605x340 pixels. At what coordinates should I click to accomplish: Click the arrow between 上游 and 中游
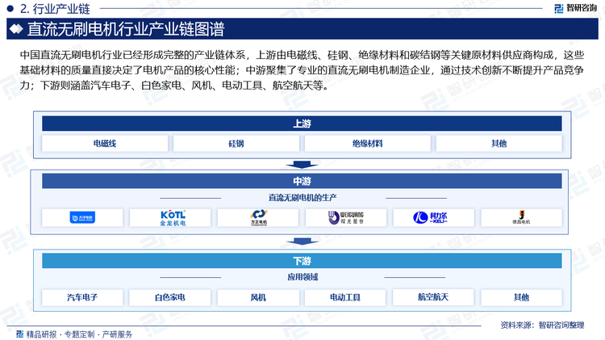point(302,165)
